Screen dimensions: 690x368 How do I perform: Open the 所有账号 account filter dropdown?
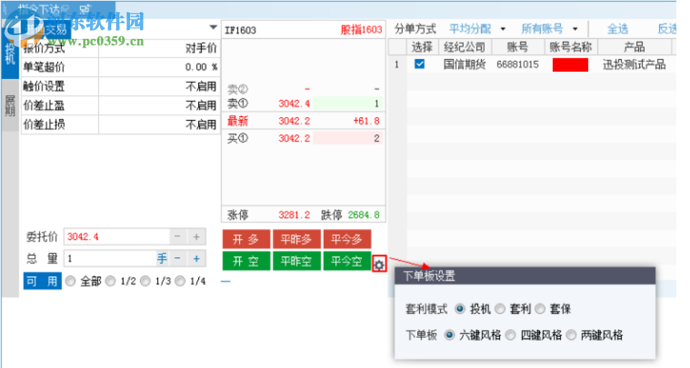(x=575, y=29)
